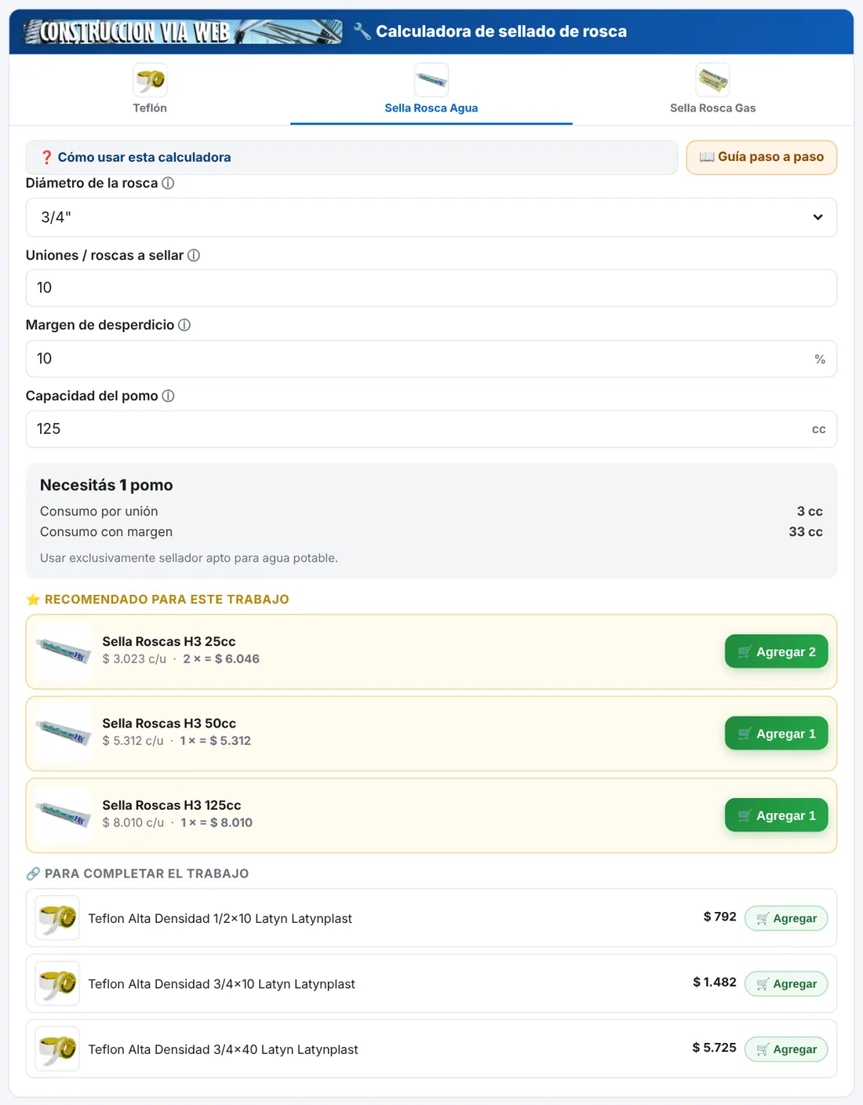Focus the Margen de desperdicio percent field

coord(431,359)
